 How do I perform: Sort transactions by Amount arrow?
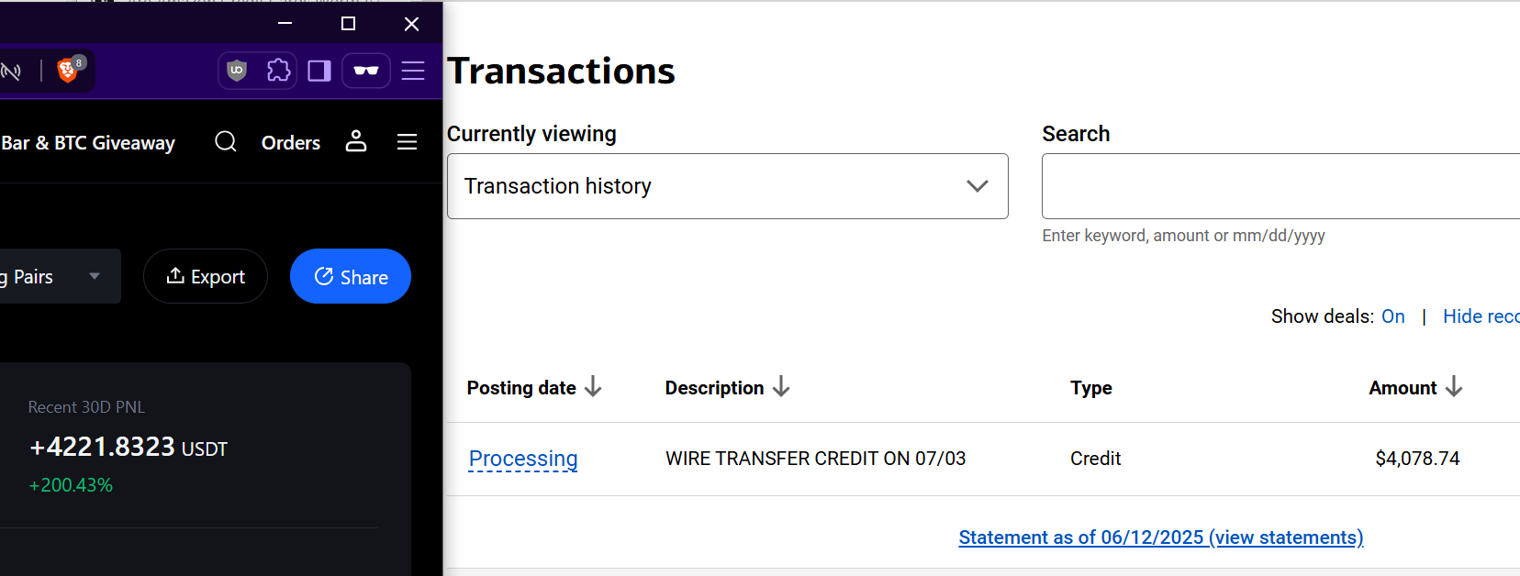coord(1454,387)
